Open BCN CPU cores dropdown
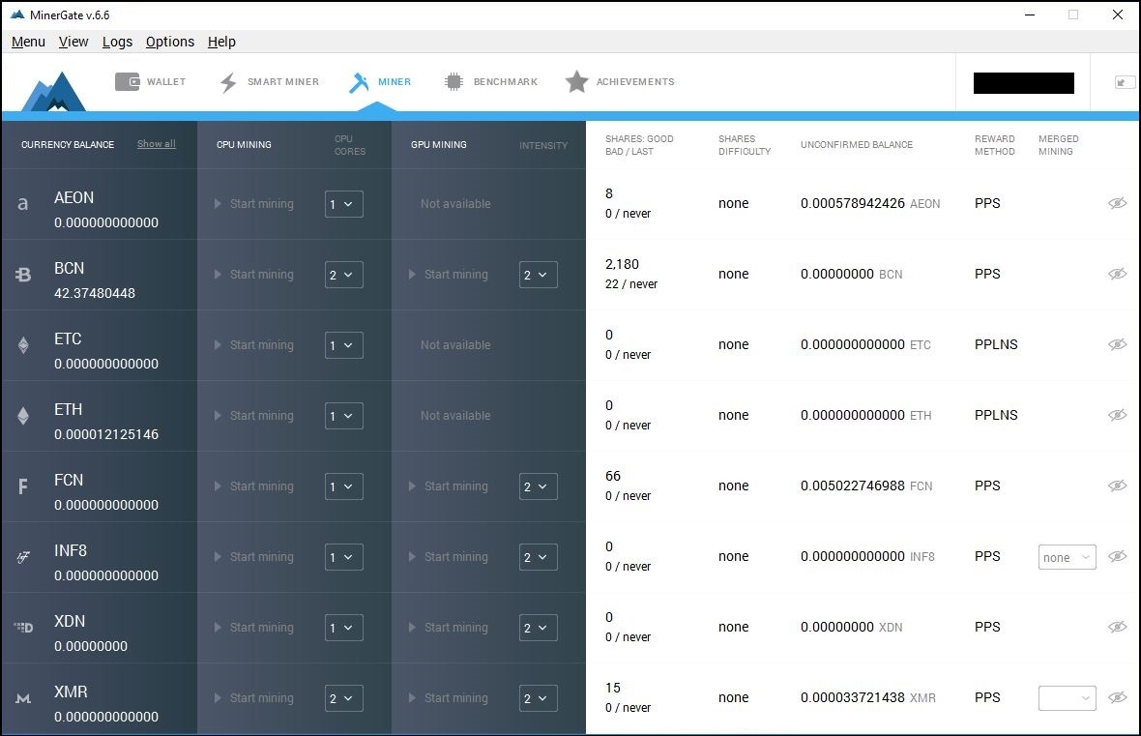 click(343, 275)
